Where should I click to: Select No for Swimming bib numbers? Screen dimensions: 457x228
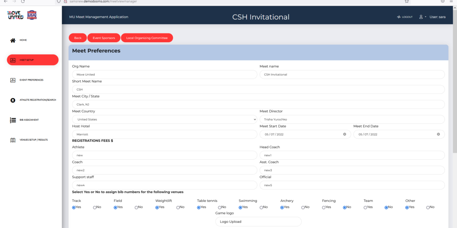point(261,207)
